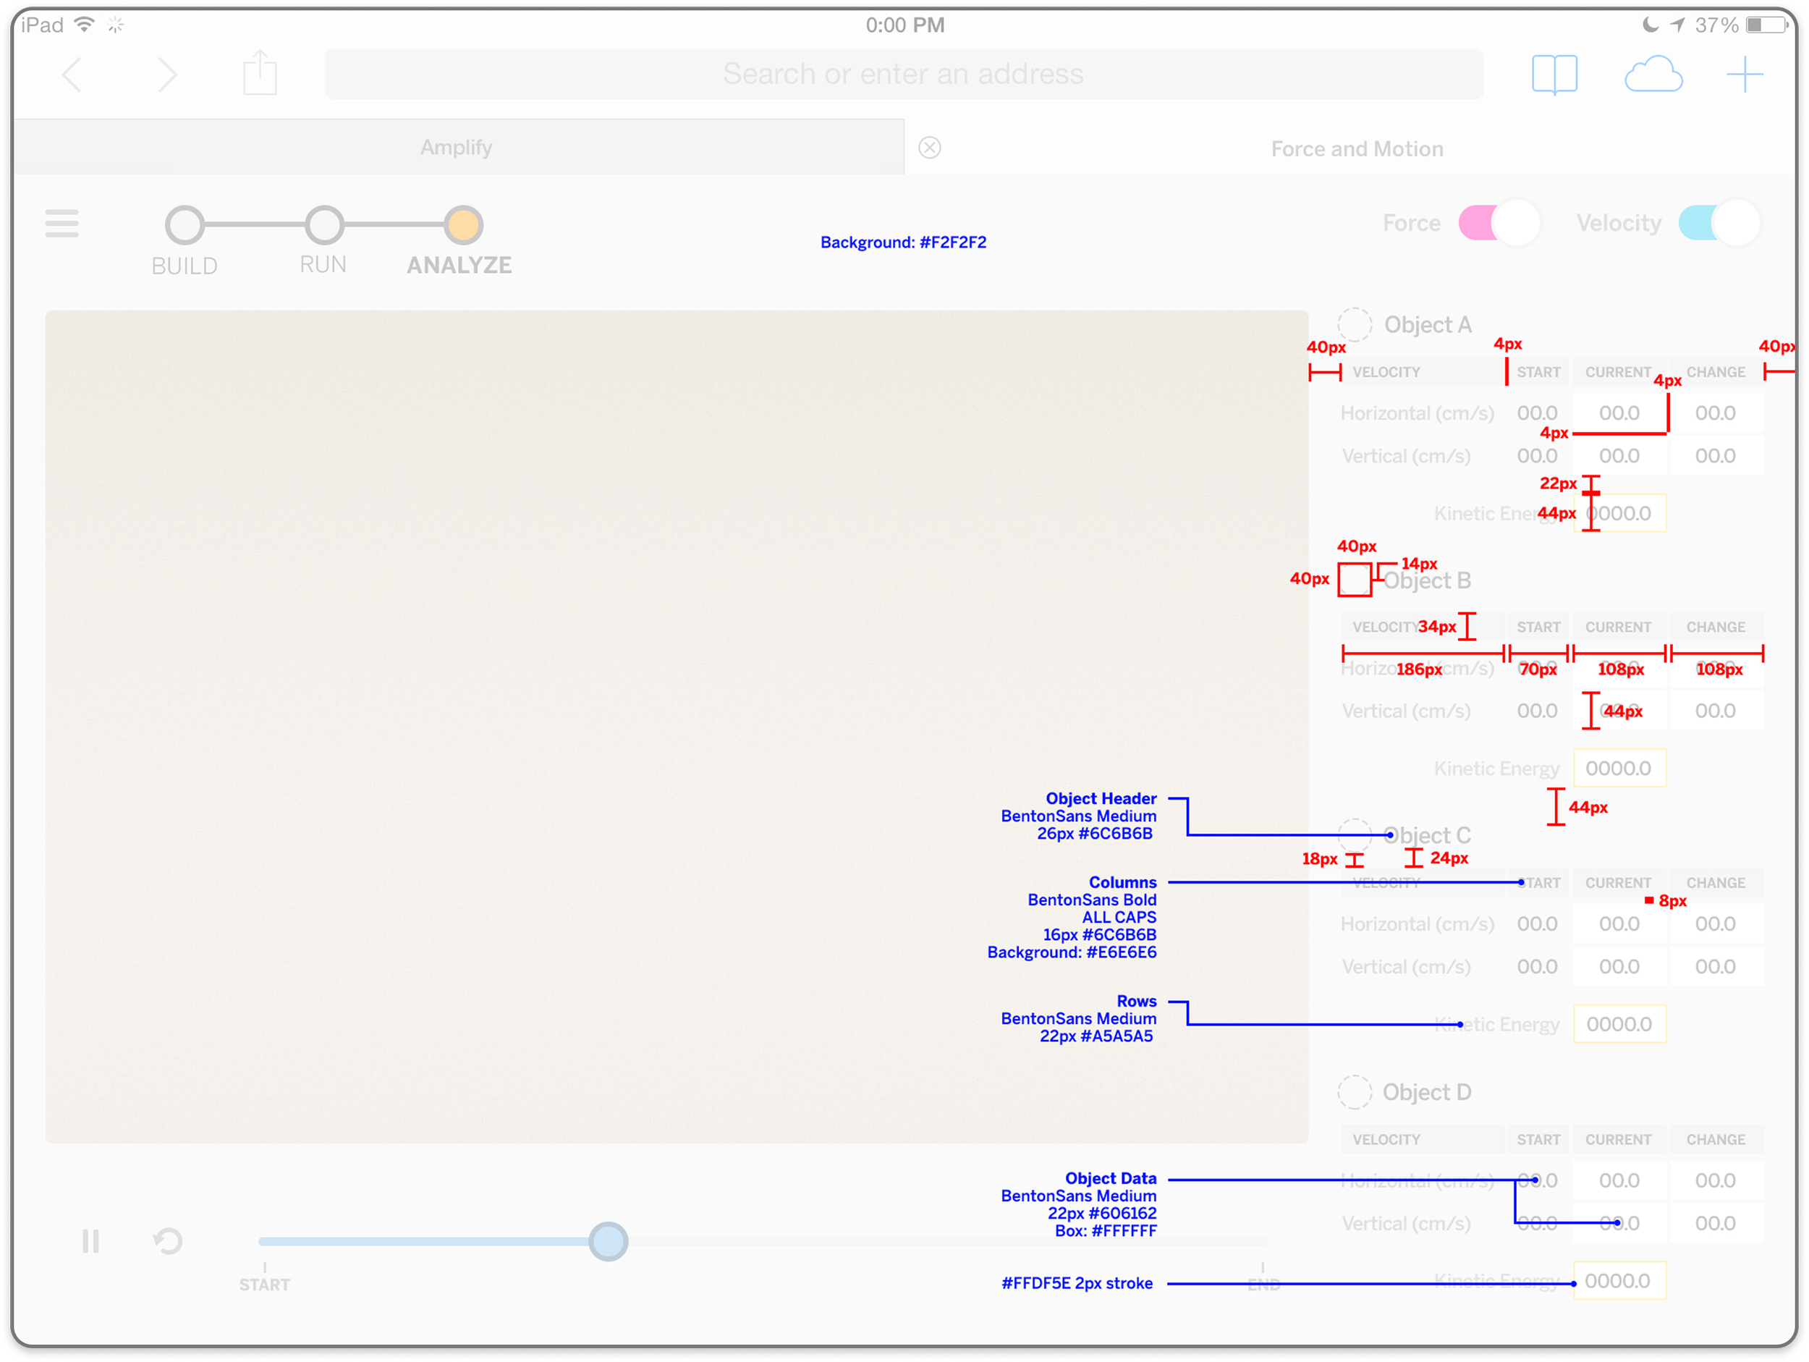Click Object B's Kinetic Energy label
This screenshot has width=1809, height=1362.
point(1496,769)
